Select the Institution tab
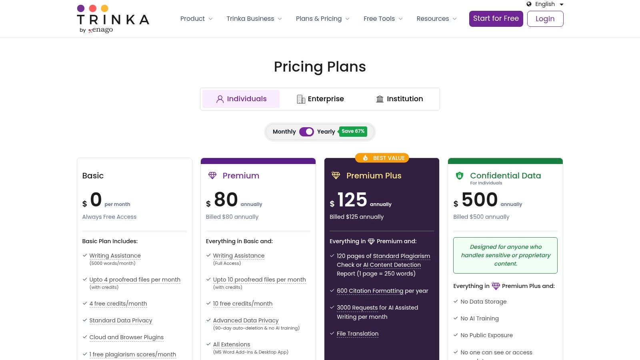The width and height of the screenshot is (640, 360). point(399,99)
